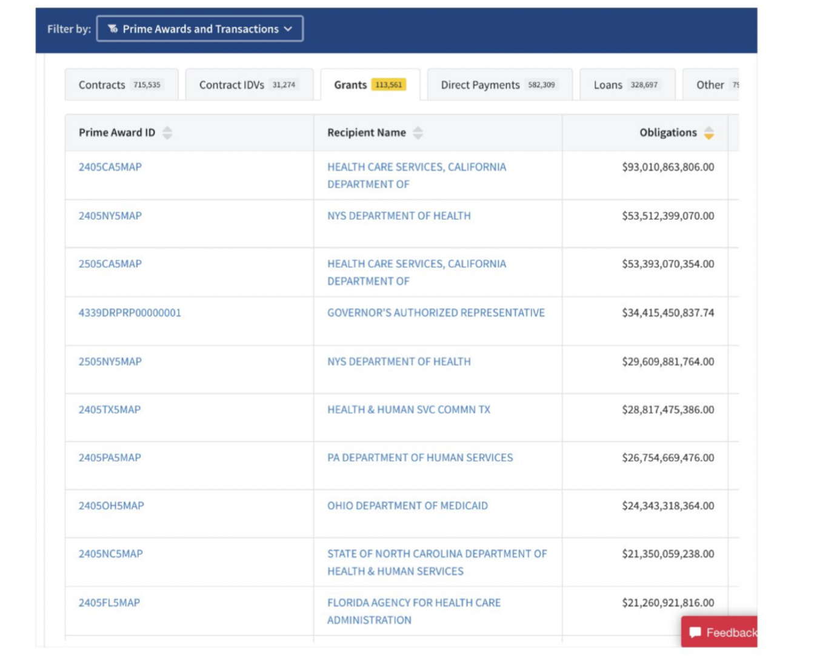
Task: Open award 2405TX5MAP
Action: (110, 410)
